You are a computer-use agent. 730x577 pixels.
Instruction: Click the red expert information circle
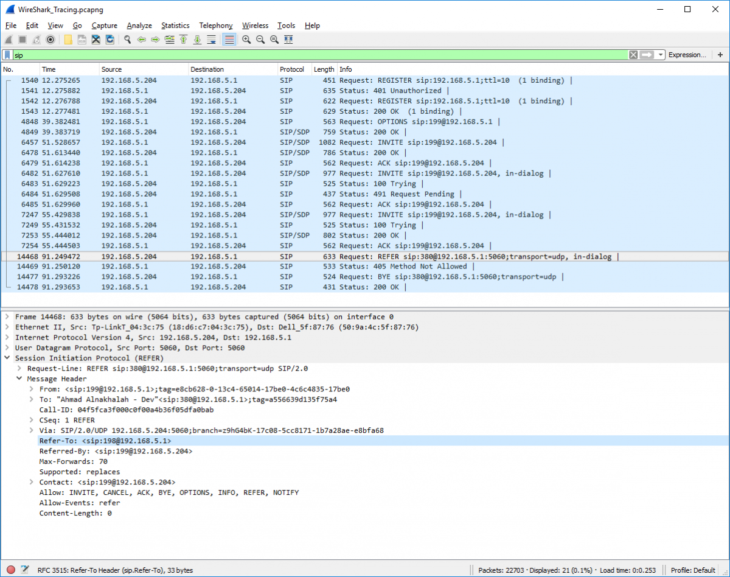(x=10, y=570)
